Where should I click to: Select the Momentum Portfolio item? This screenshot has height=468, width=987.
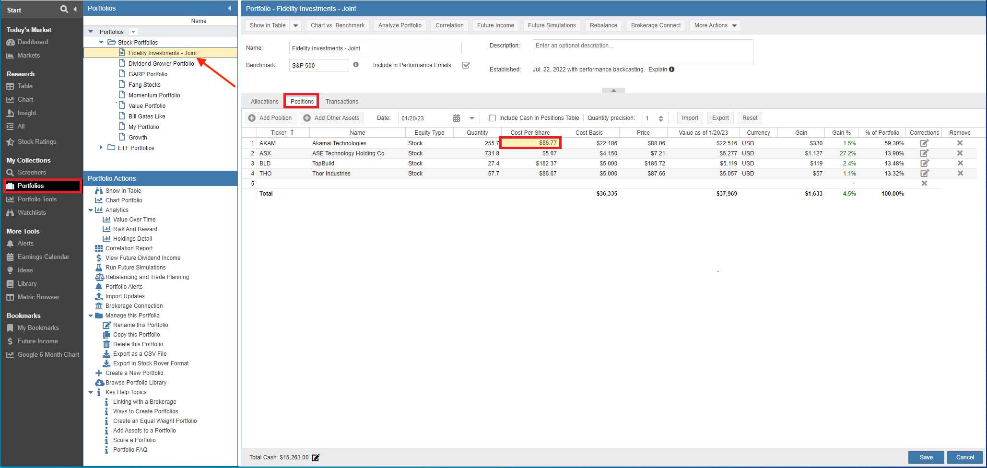(x=154, y=95)
